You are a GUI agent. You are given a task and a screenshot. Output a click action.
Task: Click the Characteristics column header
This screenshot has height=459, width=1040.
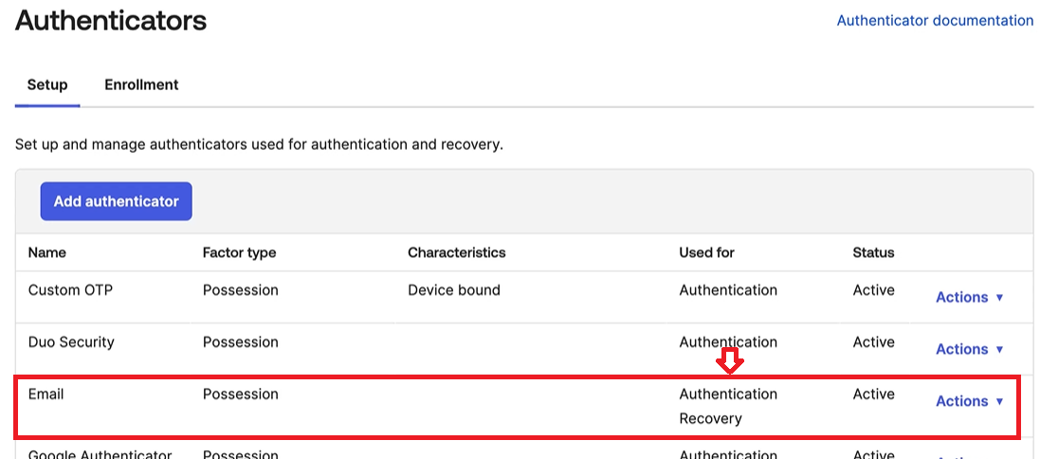[457, 252]
